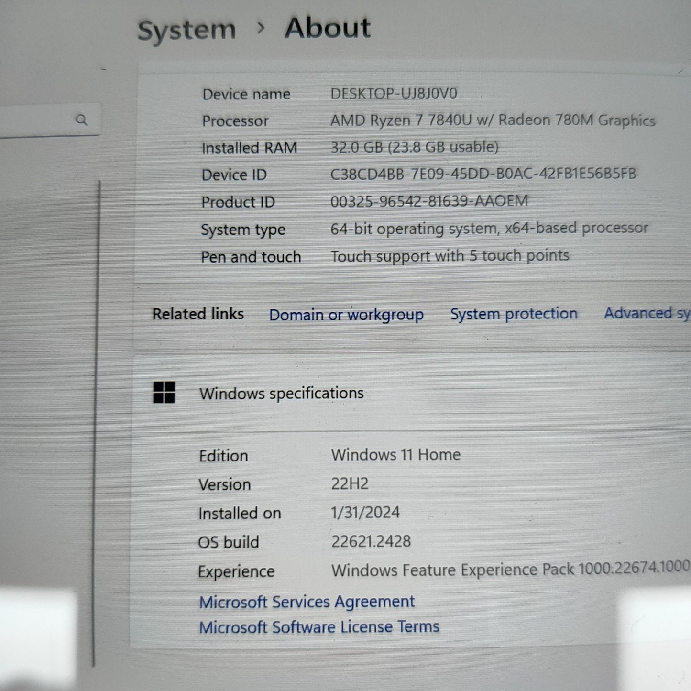Select Device ID value C38CD4BB-7E09-45DD-B0AC-42FB1E56B5FB
This screenshot has width=691, height=691.
click(483, 174)
